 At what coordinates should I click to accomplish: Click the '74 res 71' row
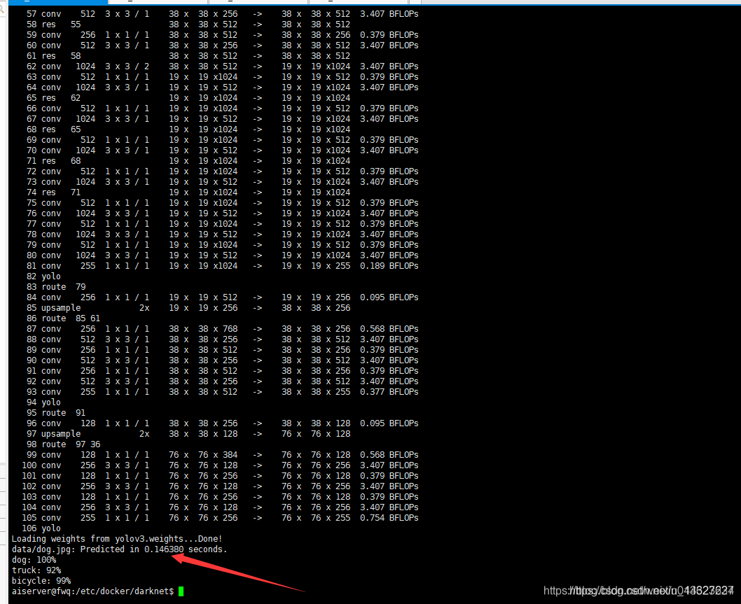click(x=188, y=192)
